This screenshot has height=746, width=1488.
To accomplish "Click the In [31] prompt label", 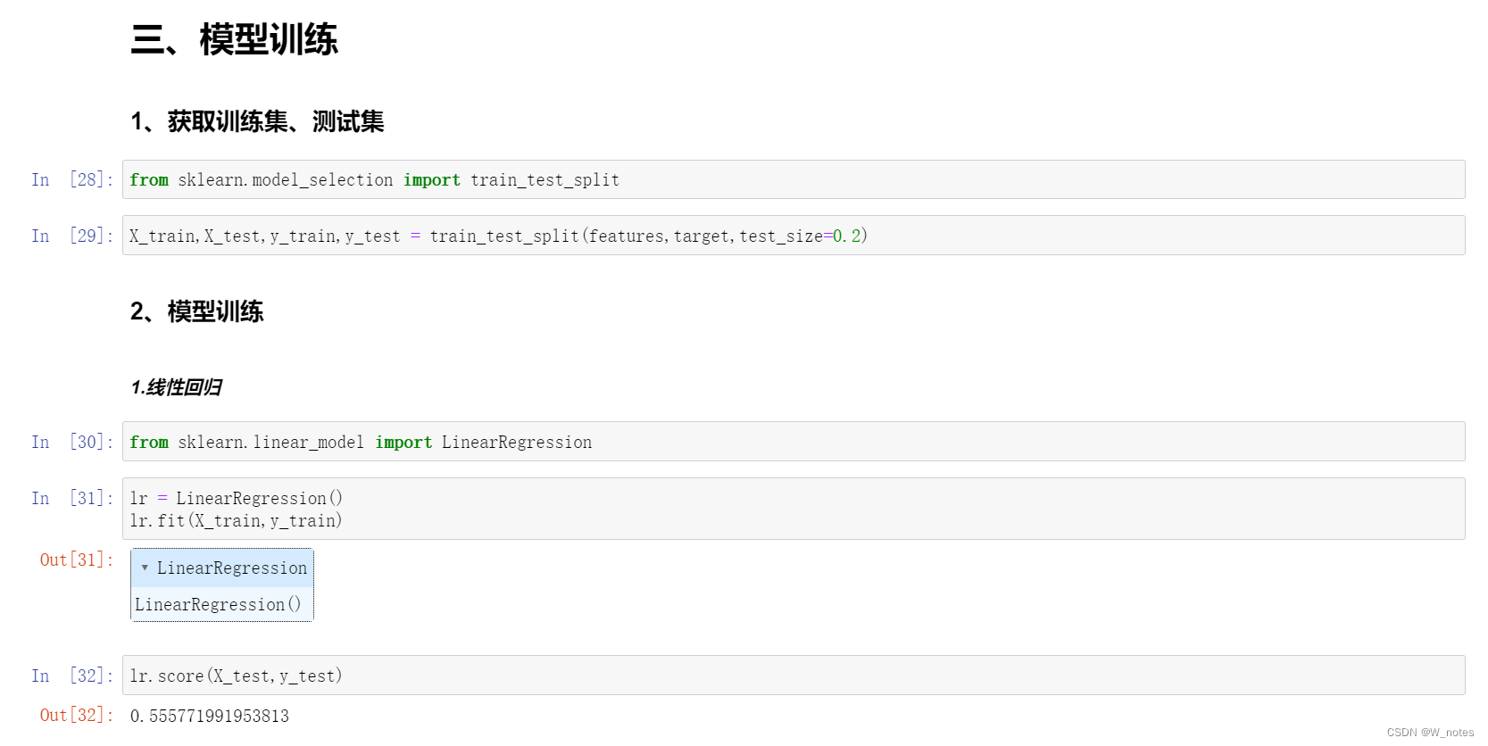I will pos(72,498).
